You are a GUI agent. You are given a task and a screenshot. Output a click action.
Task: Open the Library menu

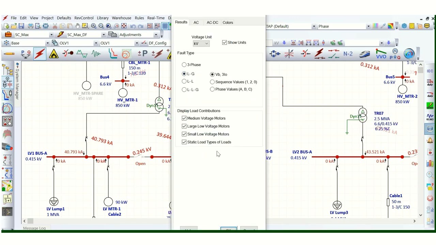pyautogui.click(x=103, y=18)
